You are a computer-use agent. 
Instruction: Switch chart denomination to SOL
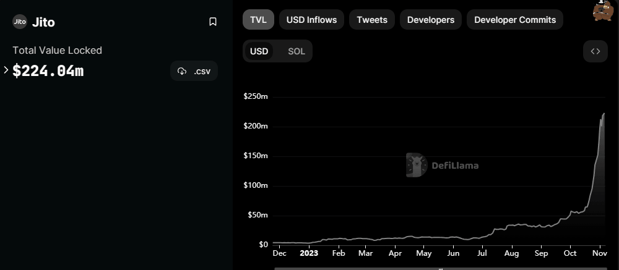[x=297, y=51]
